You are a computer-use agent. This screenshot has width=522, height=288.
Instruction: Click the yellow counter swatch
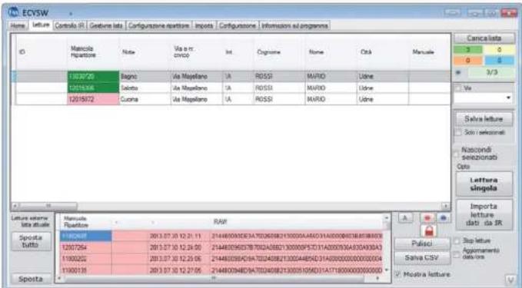[x=499, y=50]
